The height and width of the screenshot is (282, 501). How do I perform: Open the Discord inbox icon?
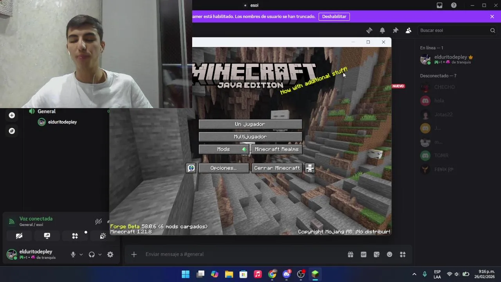click(x=440, y=5)
